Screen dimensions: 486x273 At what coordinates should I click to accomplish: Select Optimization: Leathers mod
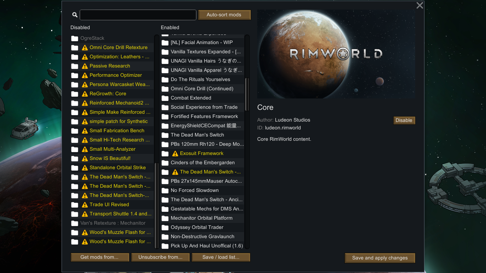112,57
